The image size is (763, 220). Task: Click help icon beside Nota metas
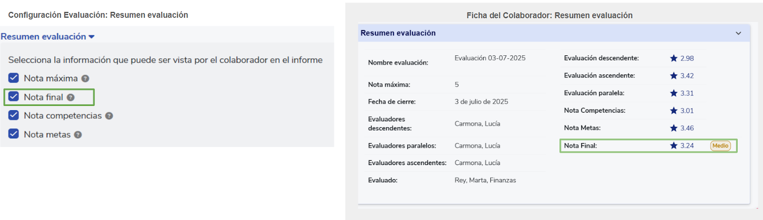[78, 135]
